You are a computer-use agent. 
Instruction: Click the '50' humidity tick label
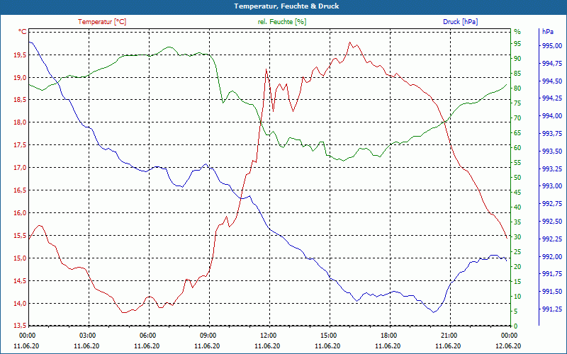[517, 178]
